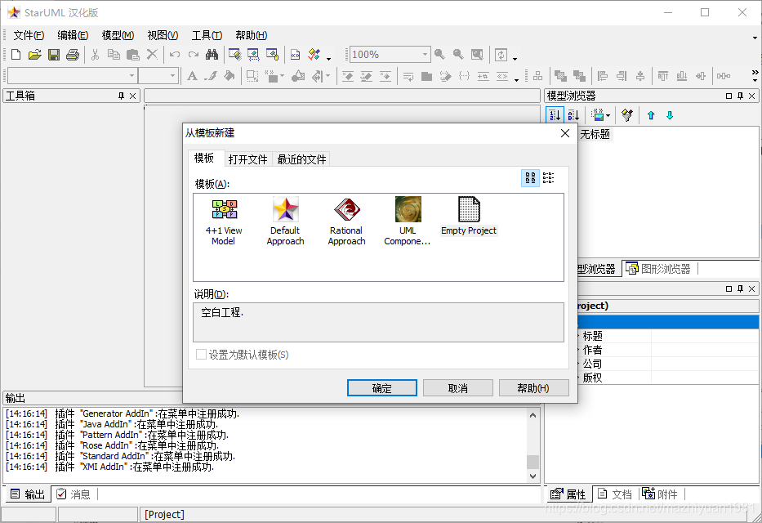Click the filter icon in model browser toolbar

(x=627, y=115)
